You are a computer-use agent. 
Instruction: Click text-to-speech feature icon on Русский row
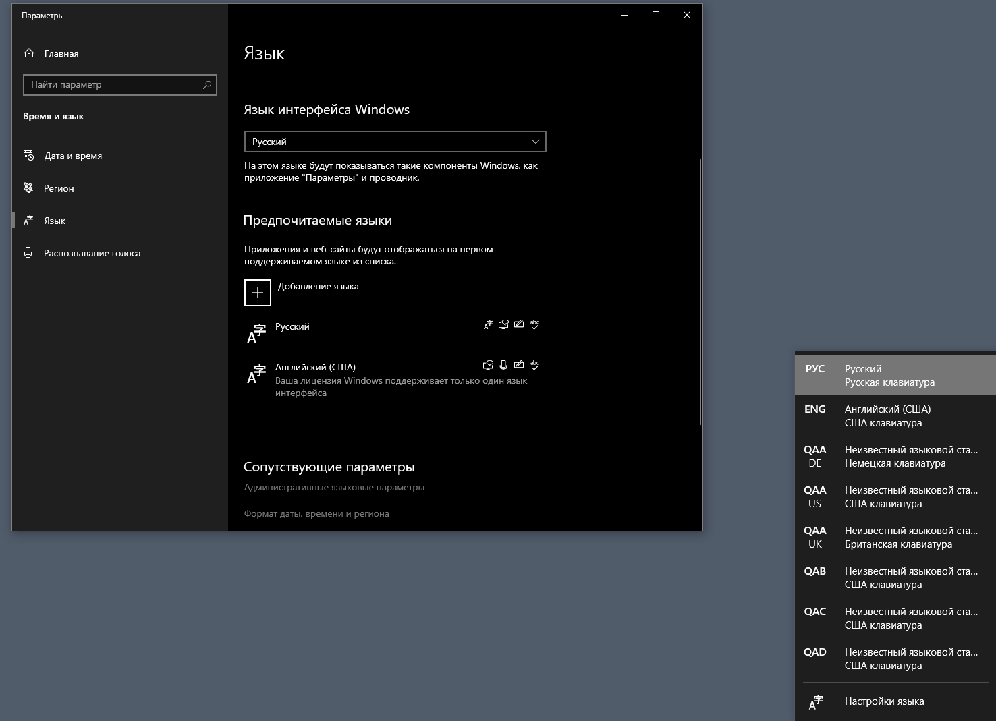coord(503,325)
